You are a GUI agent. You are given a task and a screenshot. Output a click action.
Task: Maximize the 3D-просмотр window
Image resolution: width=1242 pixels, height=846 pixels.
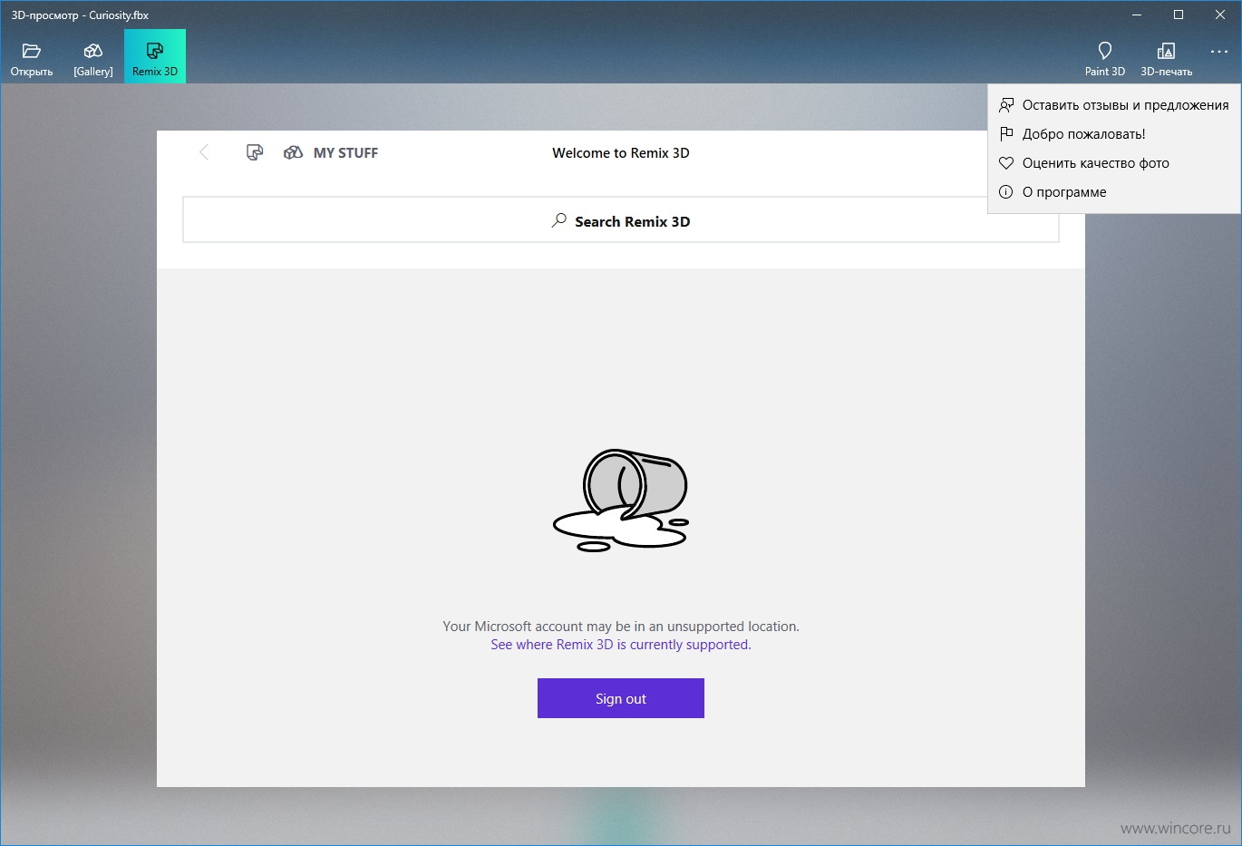pyautogui.click(x=1179, y=15)
